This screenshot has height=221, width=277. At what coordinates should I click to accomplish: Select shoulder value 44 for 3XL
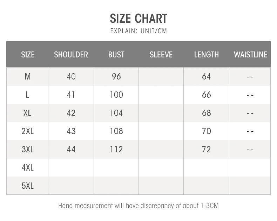[71, 150]
